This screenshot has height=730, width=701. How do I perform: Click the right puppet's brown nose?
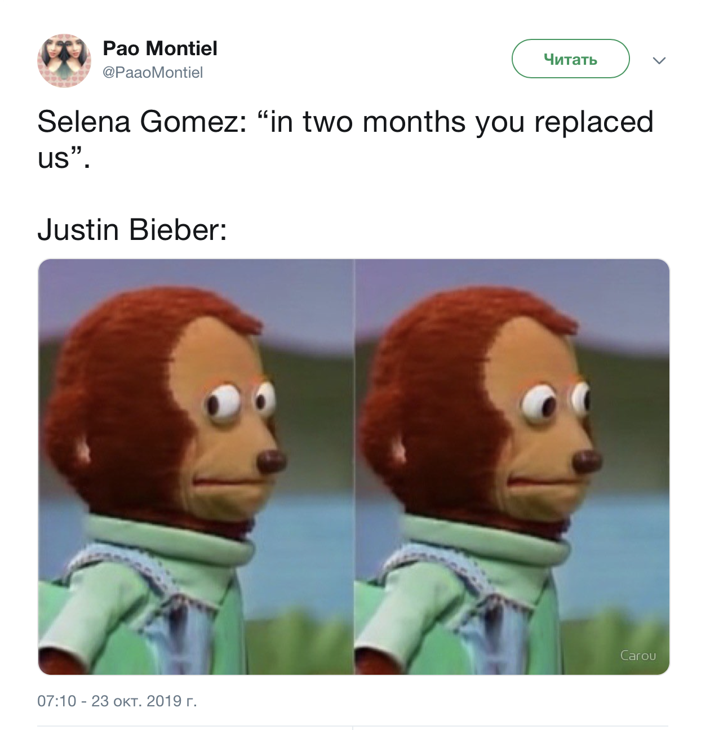click(587, 461)
